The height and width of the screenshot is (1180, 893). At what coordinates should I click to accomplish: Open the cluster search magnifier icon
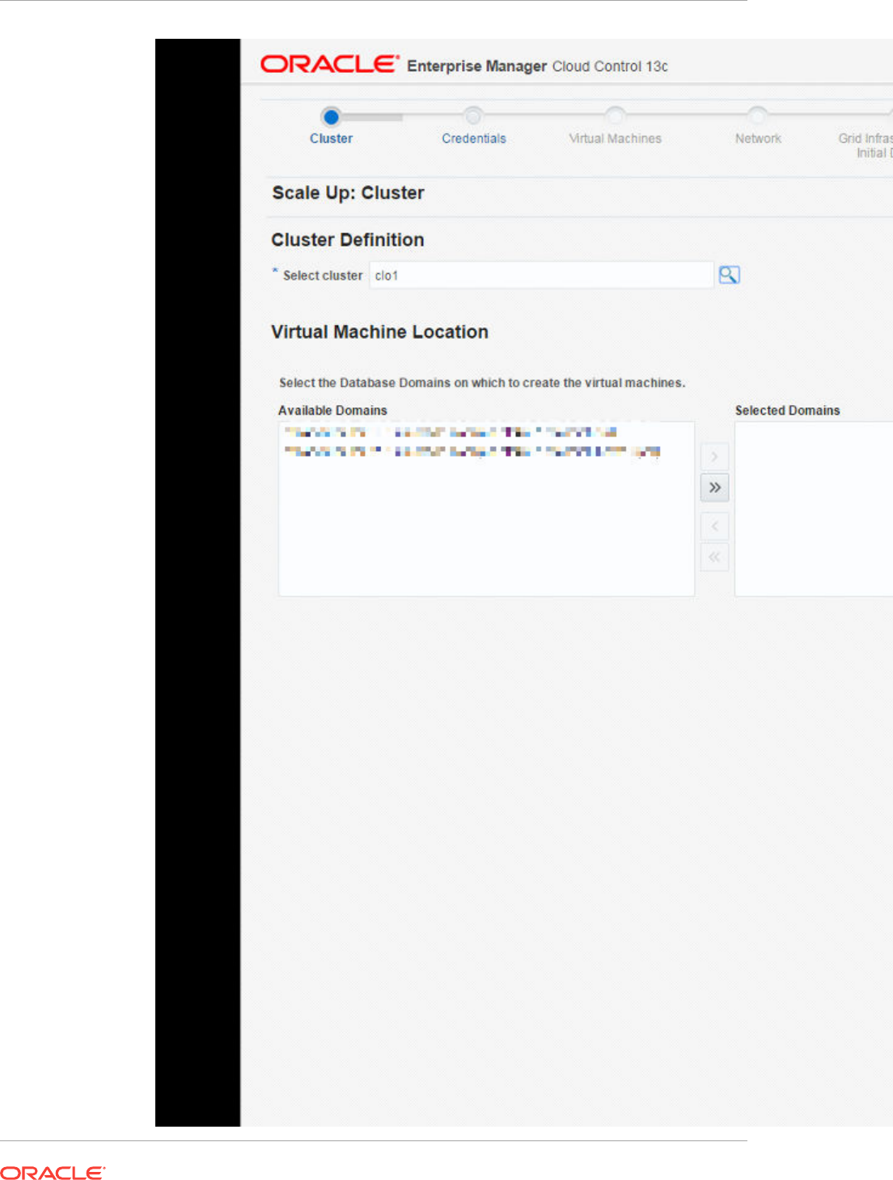coord(729,275)
